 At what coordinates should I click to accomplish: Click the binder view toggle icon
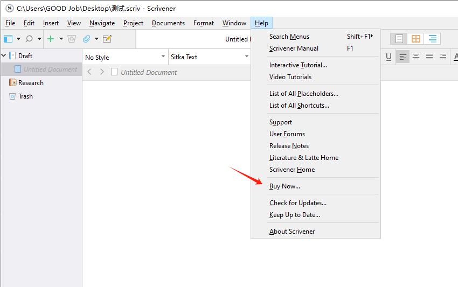8,39
